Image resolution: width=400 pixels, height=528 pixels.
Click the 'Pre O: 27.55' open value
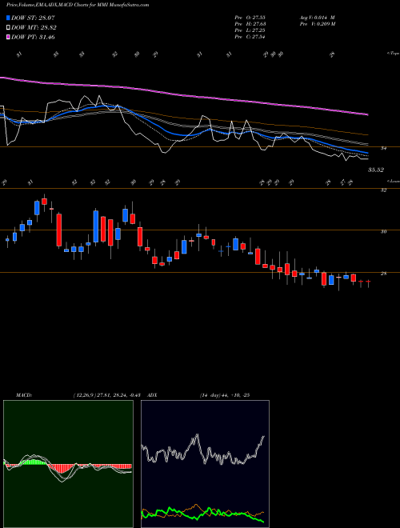point(250,18)
